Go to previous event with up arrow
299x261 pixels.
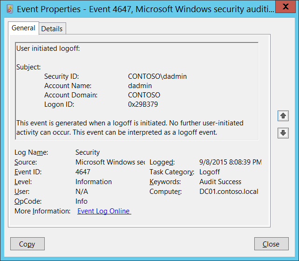point(283,116)
